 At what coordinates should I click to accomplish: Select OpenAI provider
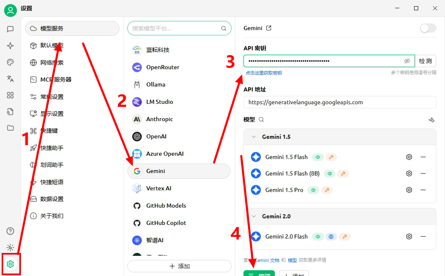coord(179,136)
